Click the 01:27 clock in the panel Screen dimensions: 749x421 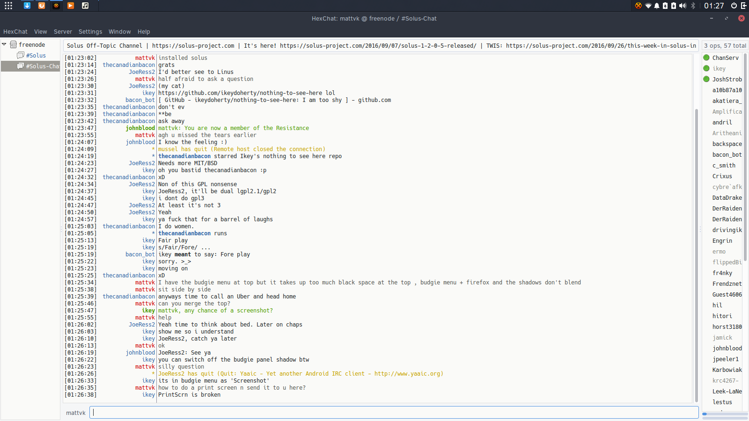click(714, 6)
